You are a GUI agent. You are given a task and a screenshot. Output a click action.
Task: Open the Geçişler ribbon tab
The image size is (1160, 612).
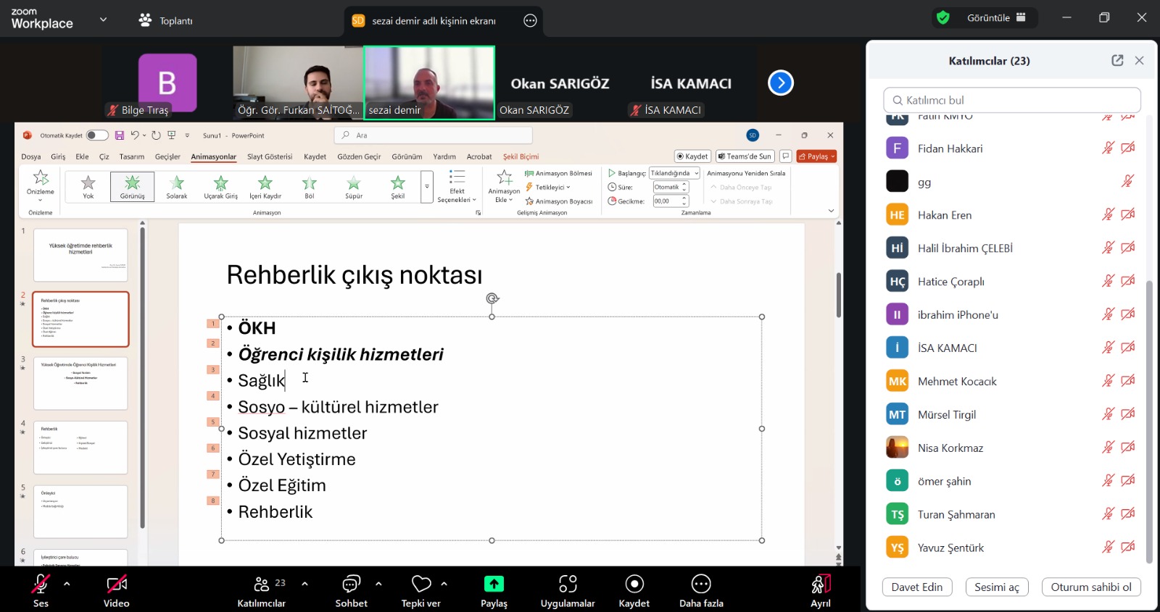(x=167, y=156)
